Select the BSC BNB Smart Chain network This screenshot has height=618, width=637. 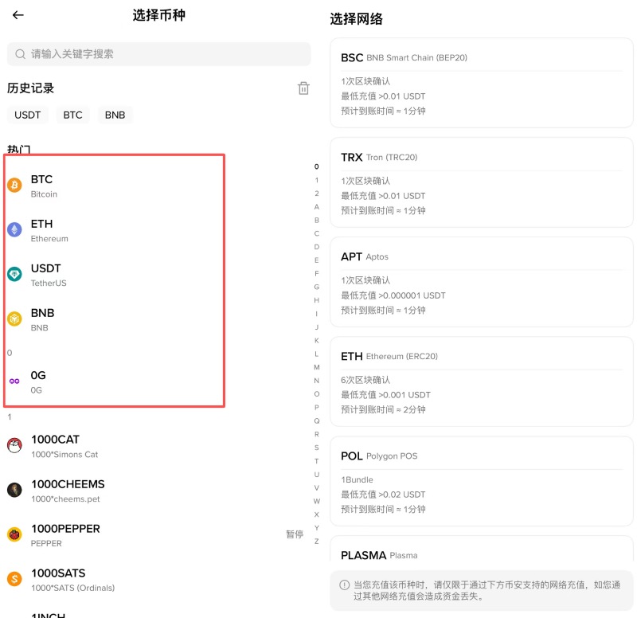(x=481, y=82)
